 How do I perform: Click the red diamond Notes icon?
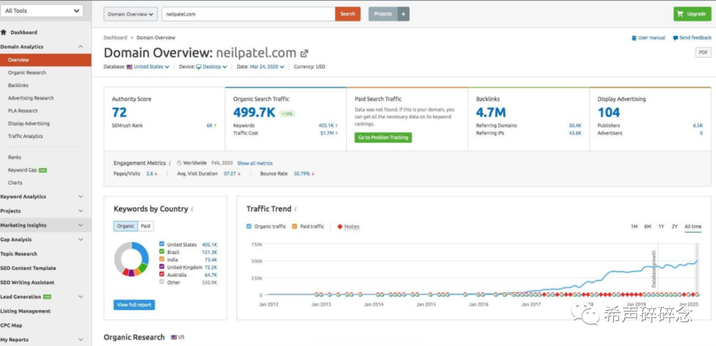(339, 227)
